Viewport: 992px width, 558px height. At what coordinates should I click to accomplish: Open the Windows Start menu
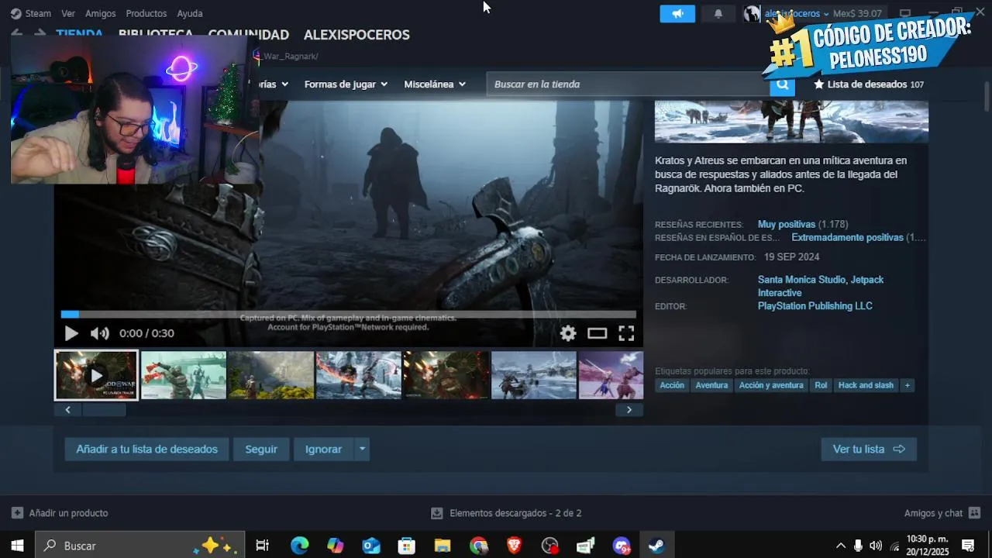[17, 546]
